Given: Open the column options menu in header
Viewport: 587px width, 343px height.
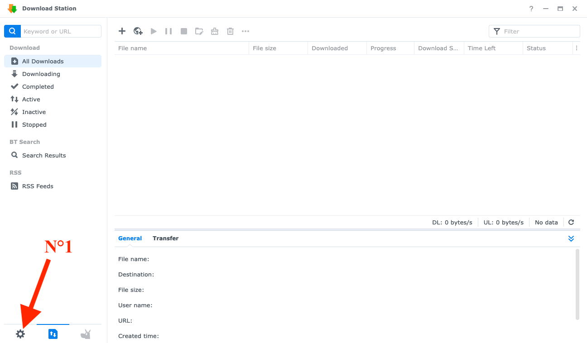Looking at the screenshot, I should tap(576, 48).
